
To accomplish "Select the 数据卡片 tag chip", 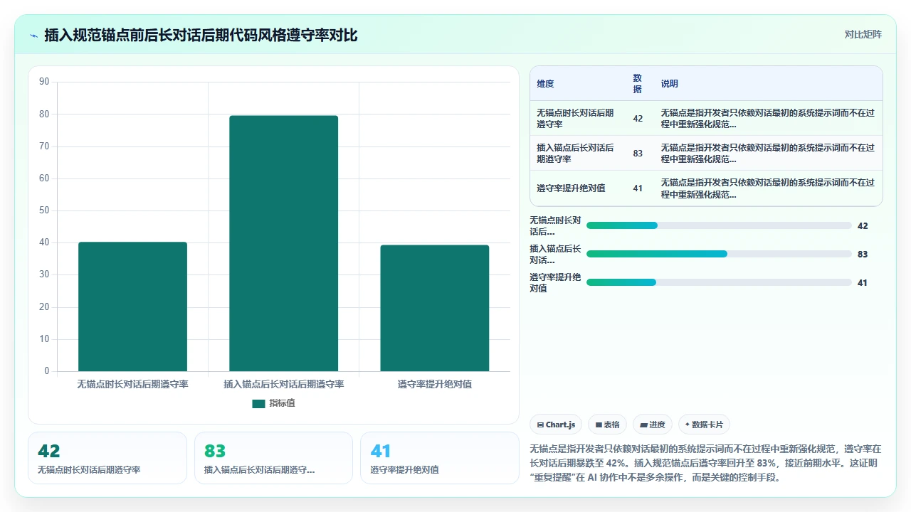I will click(x=704, y=425).
